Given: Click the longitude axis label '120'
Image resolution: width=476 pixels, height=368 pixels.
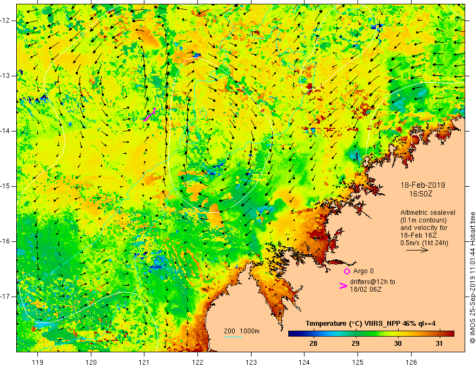Looking at the screenshot, I should tap(91, 362).
